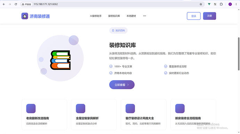The height and width of the screenshot is (134, 240).
Task: Click the purple icon on 新房装修全流程指南 card
Action: coord(180,108)
